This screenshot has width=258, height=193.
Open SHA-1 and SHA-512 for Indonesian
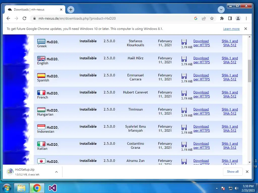[x=230, y=128]
